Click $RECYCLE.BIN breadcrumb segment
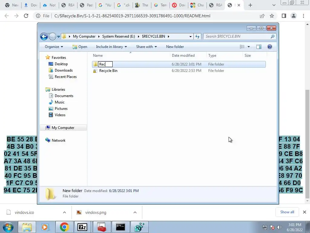This screenshot has width=310, height=233. [153, 36]
